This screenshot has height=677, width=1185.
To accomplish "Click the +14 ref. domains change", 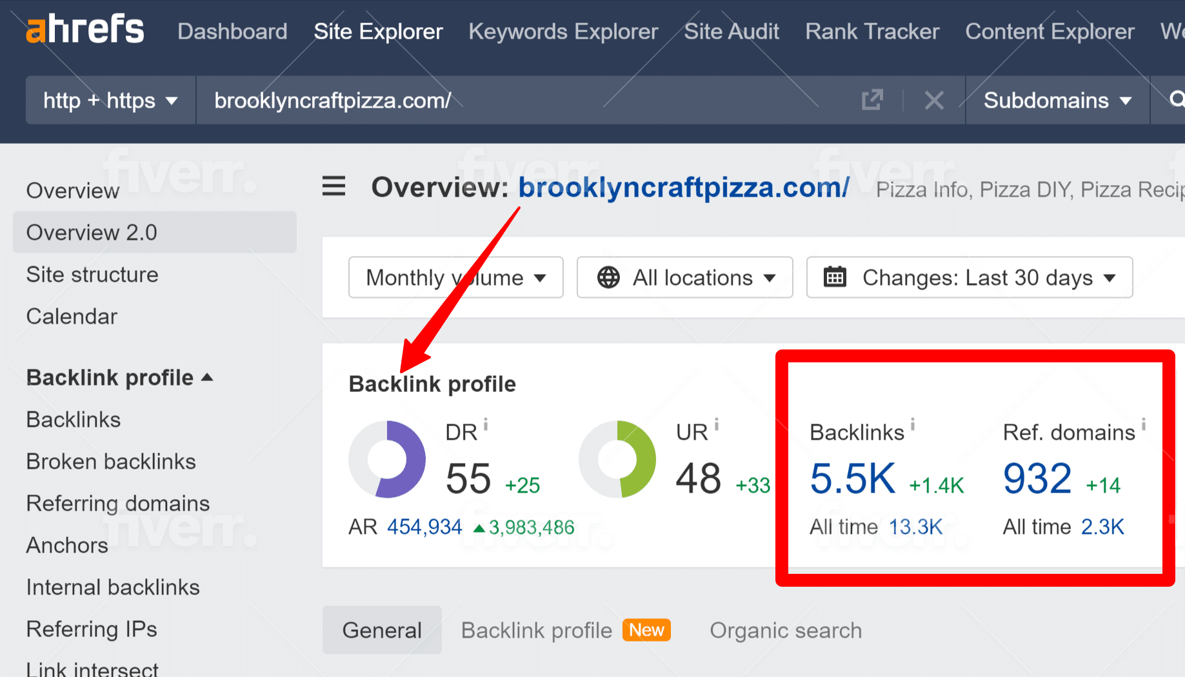I will pyautogui.click(x=1104, y=485).
